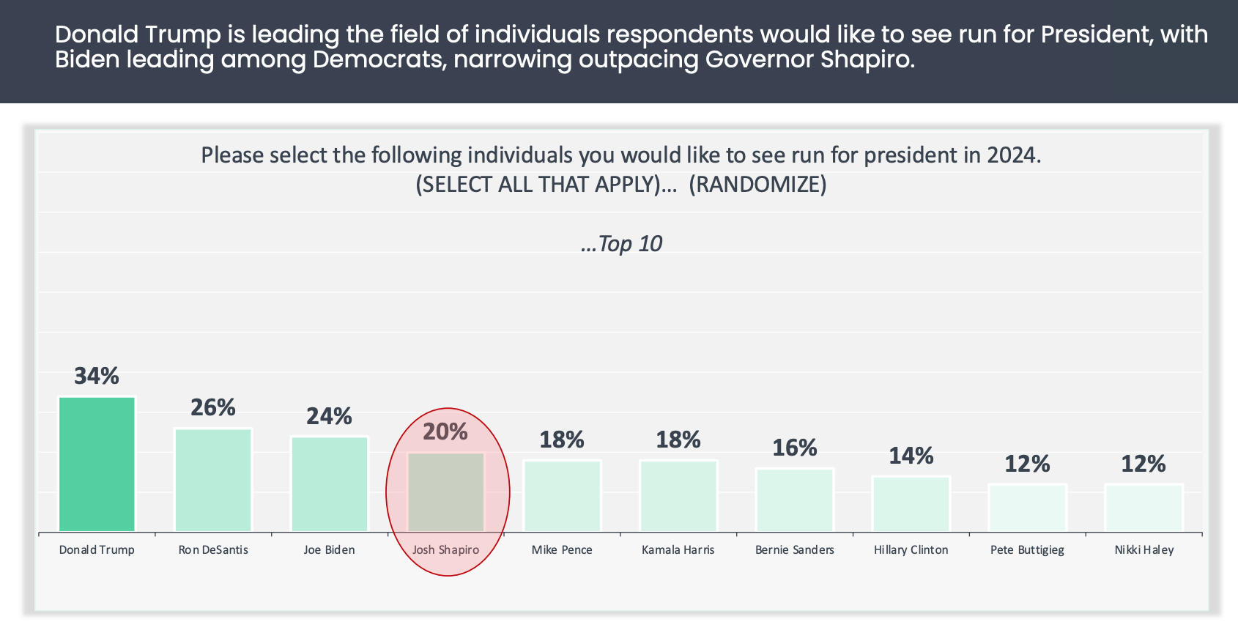Click the Pete Buttigieg bar
The height and width of the screenshot is (630, 1238).
point(1027,508)
